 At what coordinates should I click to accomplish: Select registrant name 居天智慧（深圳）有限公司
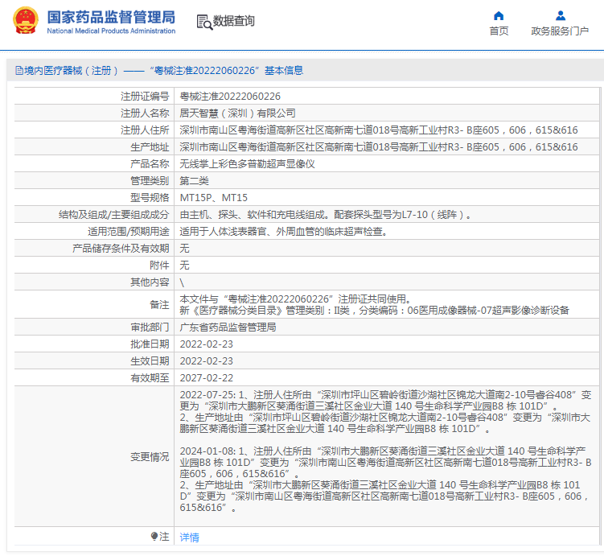coord(238,113)
